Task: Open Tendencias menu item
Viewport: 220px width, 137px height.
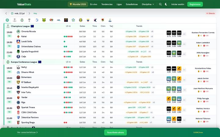Action: point(107,4)
